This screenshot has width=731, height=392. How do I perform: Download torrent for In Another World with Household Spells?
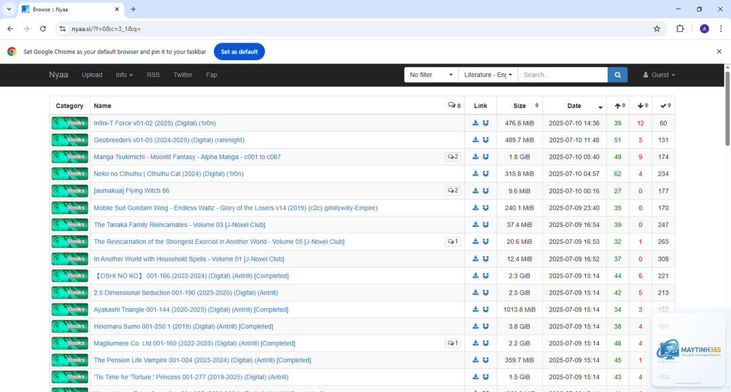pyautogui.click(x=476, y=258)
